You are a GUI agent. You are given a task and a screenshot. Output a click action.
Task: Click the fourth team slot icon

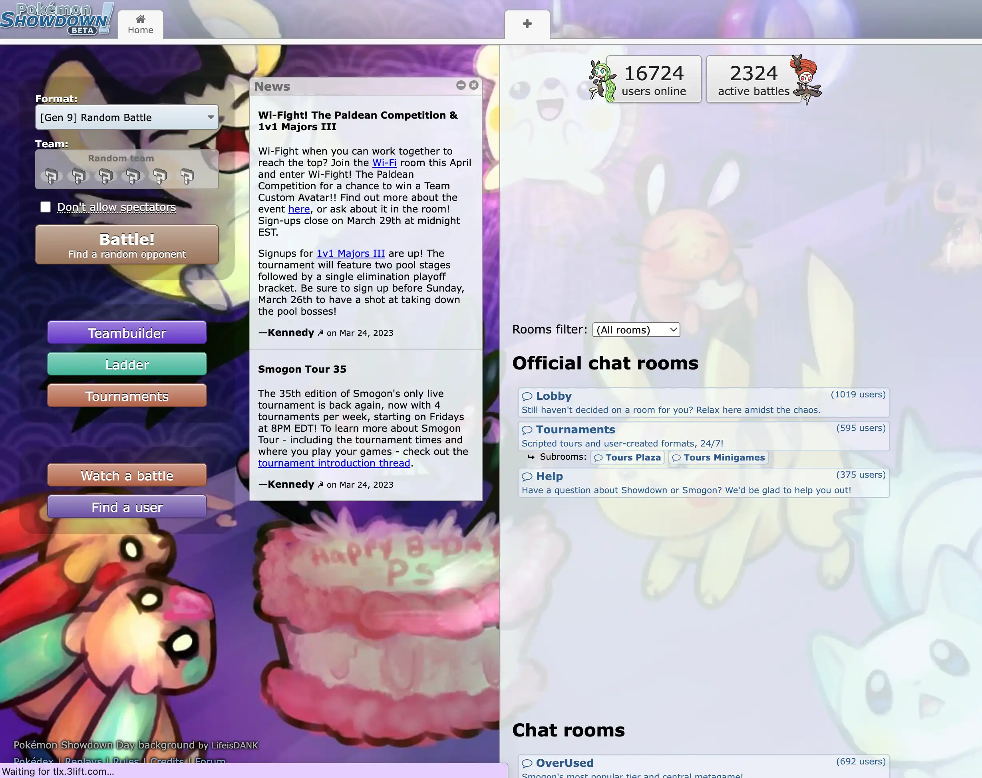(133, 176)
